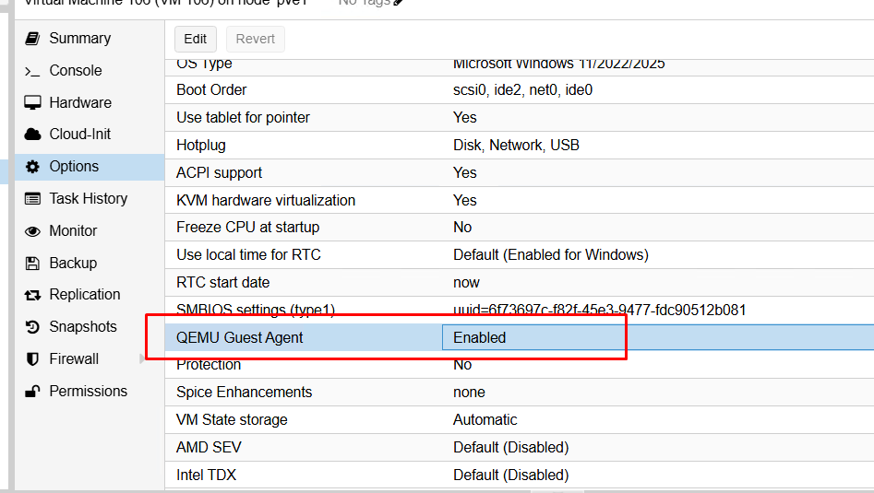This screenshot has width=874, height=493.
Task: Click the Enabled value for QEMU Guest Agent
Action: [x=479, y=338]
